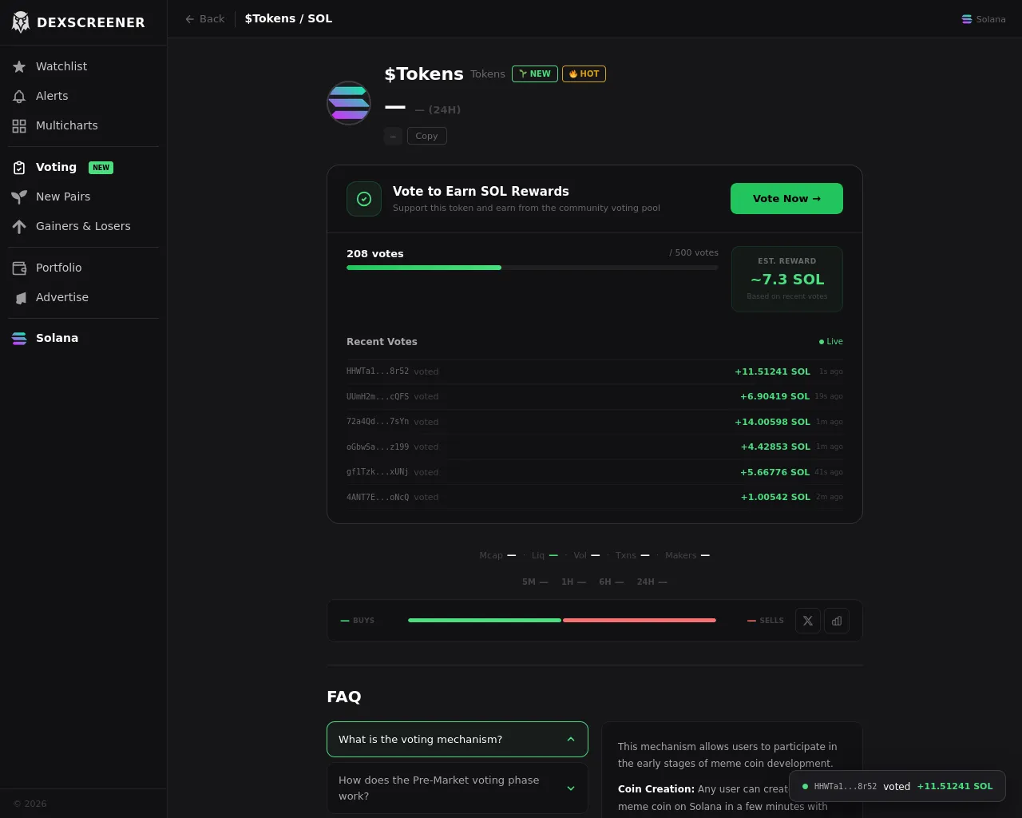Click voter UUmH2m...cQF5 row
The width and height of the screenshot is (1022, 818).
tap(595, 396)
